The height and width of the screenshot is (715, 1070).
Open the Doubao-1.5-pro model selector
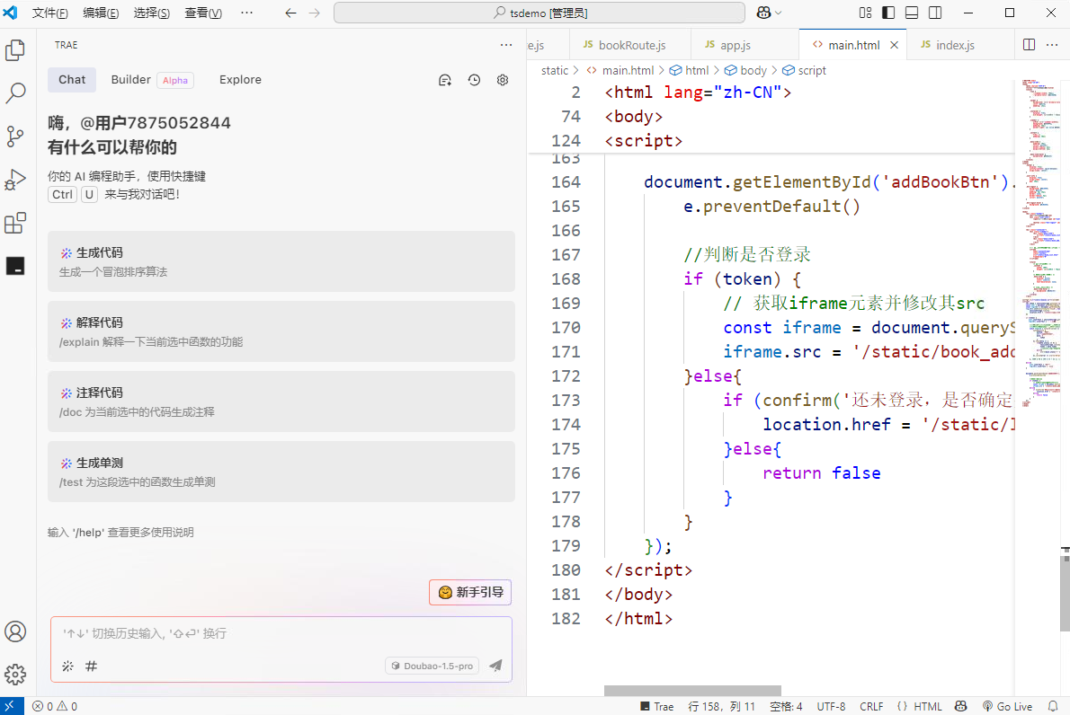pos(432,666)
